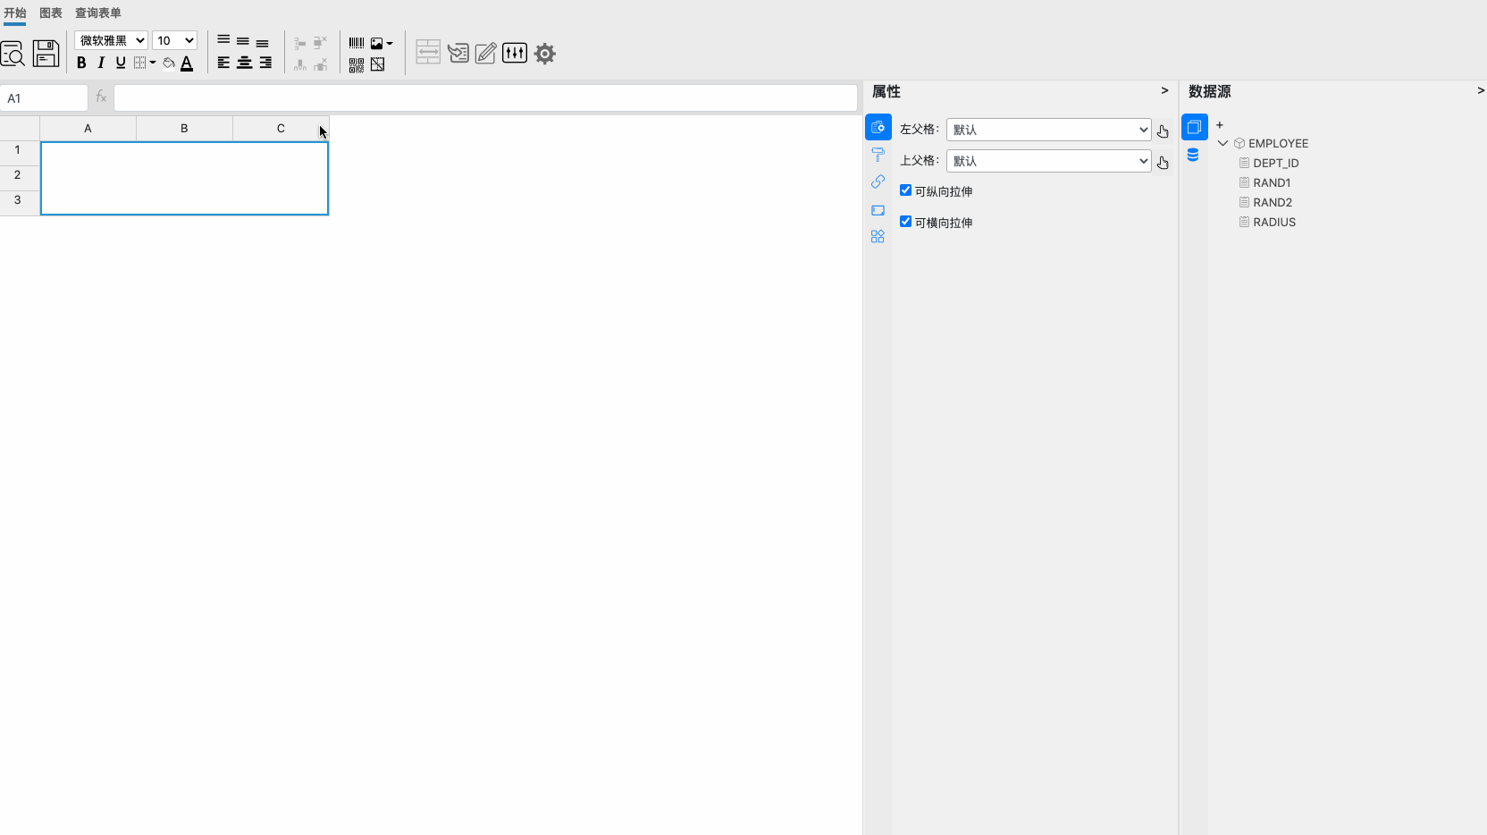Pick the font color with the A icon
The image size is (1487, 835).
coord(187,63)
